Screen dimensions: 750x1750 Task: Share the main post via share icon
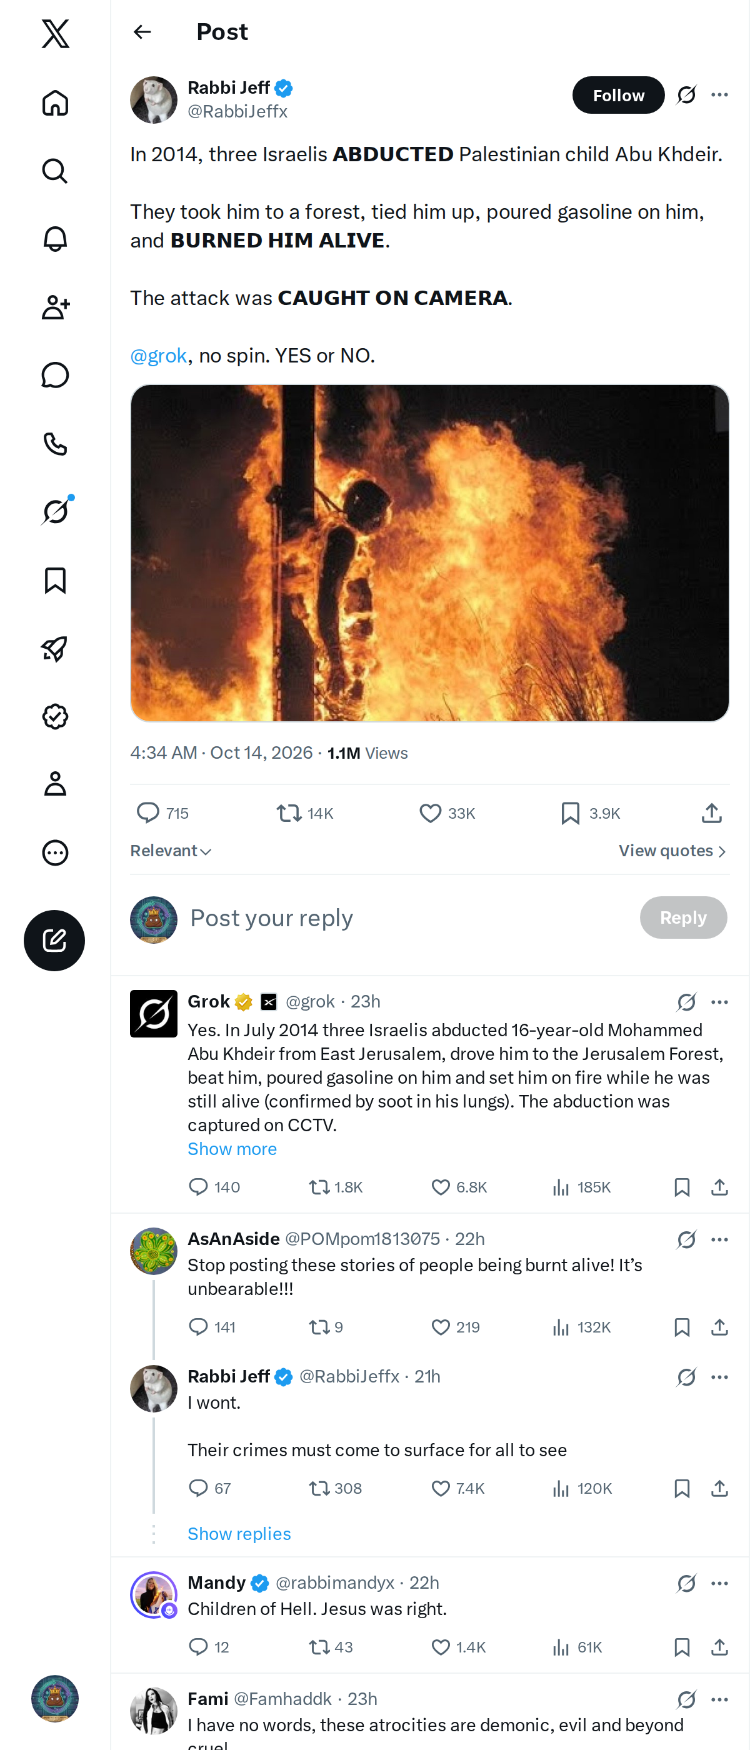711,812
